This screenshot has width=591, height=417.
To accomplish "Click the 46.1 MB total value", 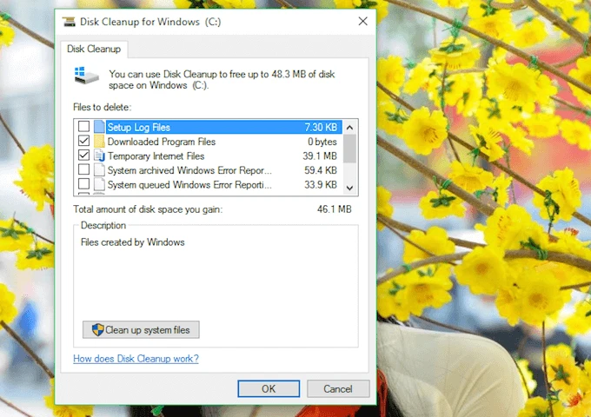I will (x=335, y=209).
